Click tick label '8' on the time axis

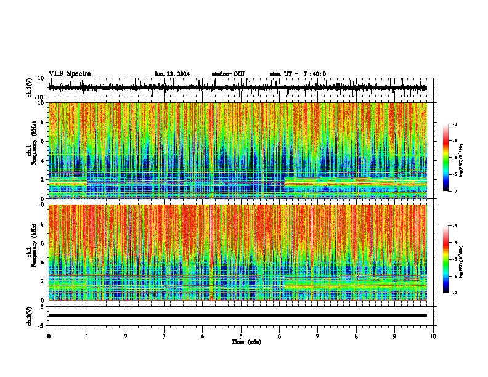[x=356, y=336]
